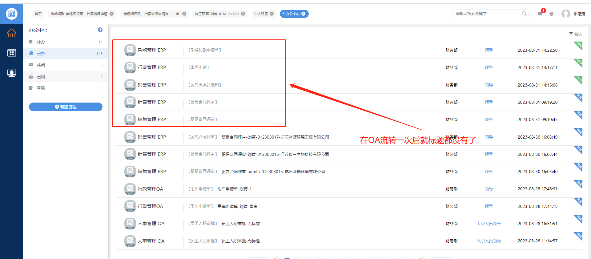This screenshot has height=259, width=591.
Task: Switch to the 个人设置 tab
Action: pos(261,14)
